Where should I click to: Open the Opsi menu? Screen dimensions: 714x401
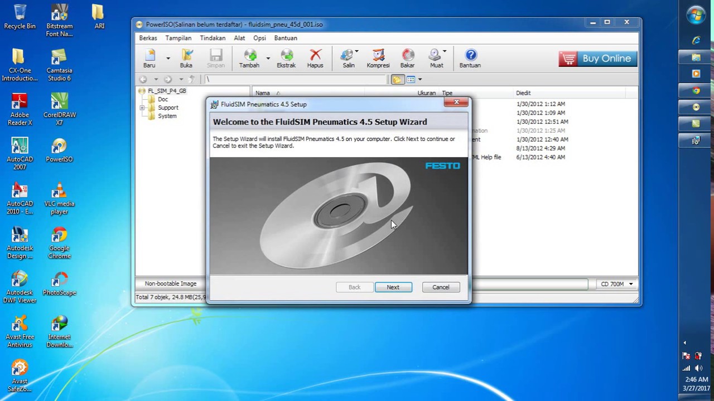(259, 38)
